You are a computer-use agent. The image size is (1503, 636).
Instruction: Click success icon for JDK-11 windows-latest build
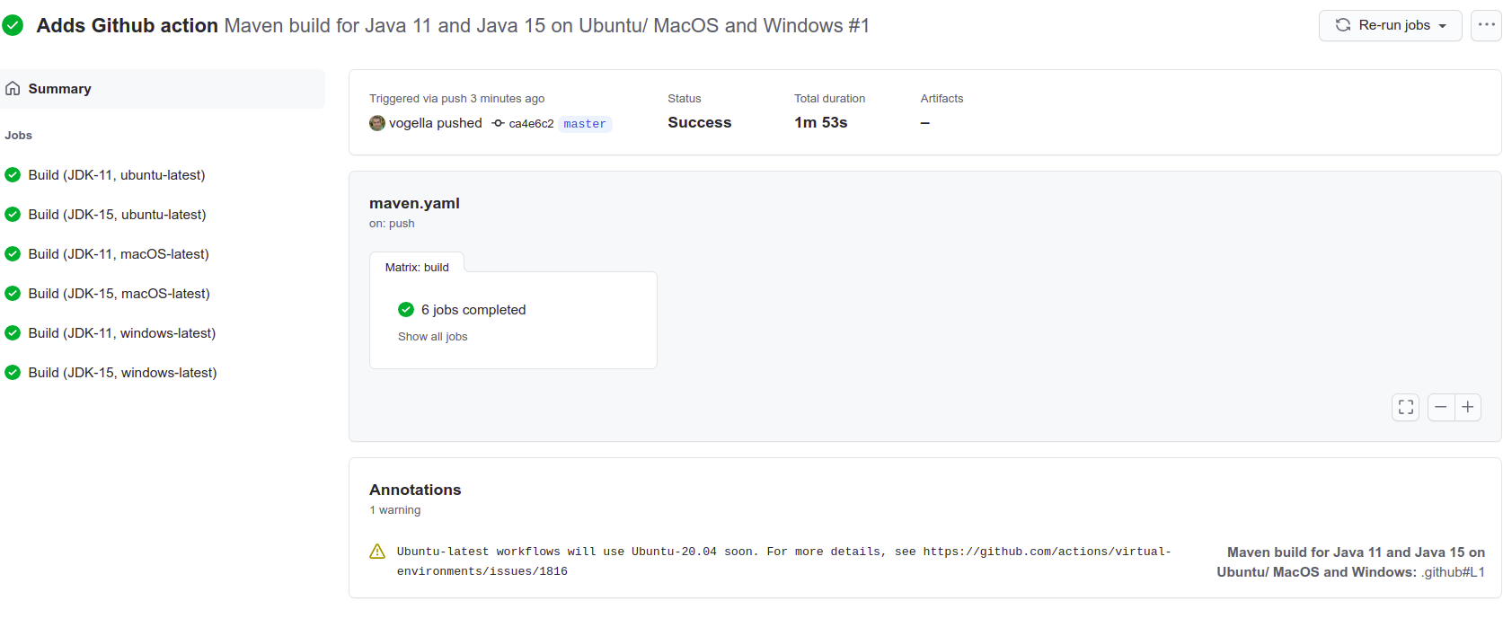13,332
